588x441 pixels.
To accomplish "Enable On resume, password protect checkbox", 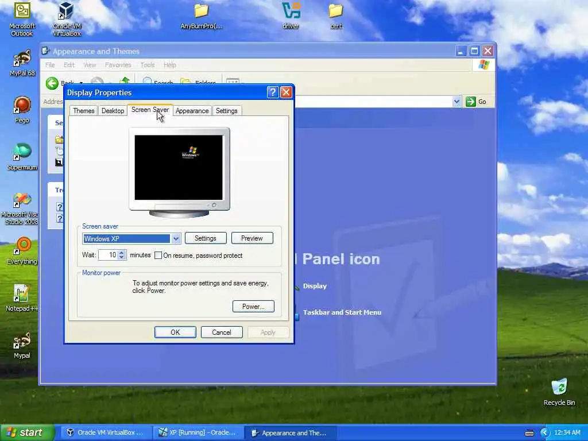I will [x=158, y=256].
